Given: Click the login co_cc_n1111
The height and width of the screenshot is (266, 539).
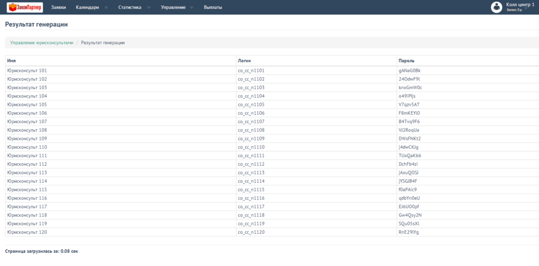Looking at the screenshot, I should 251,155.
